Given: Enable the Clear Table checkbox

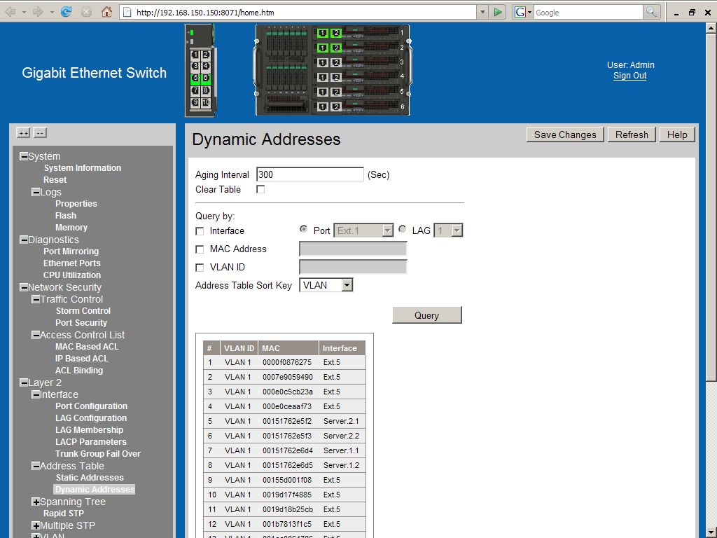Looking at the screenshot, I should 260,189.
